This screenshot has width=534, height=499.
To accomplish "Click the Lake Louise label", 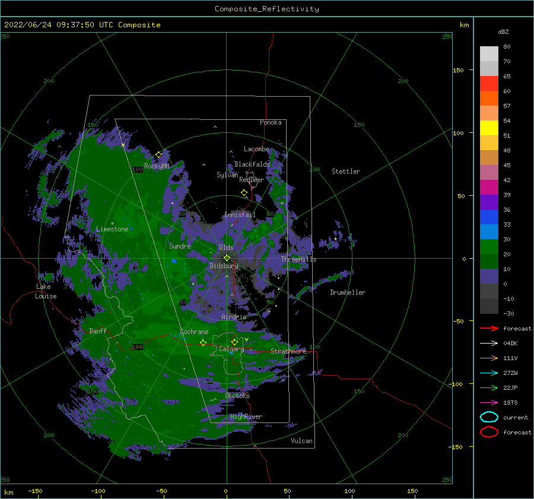I will point(46,291).
